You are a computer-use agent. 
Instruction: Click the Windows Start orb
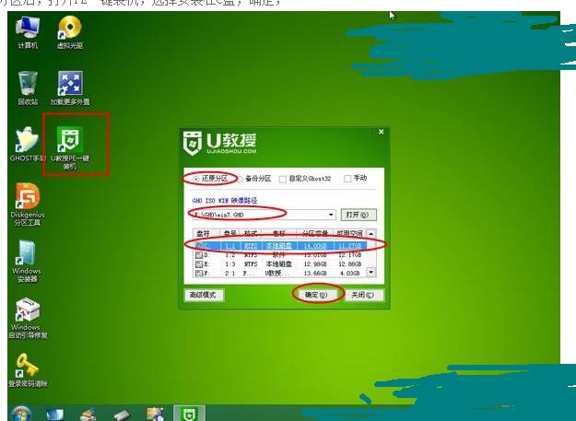(x=21, y=414)
